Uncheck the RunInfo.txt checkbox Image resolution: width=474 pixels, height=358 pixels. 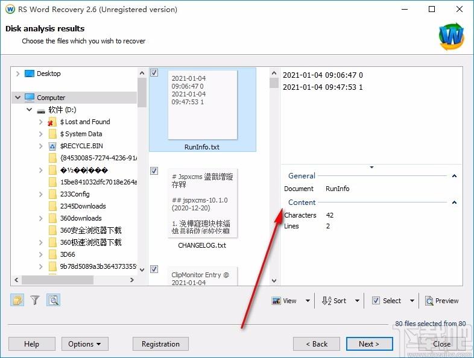[154, 72]
